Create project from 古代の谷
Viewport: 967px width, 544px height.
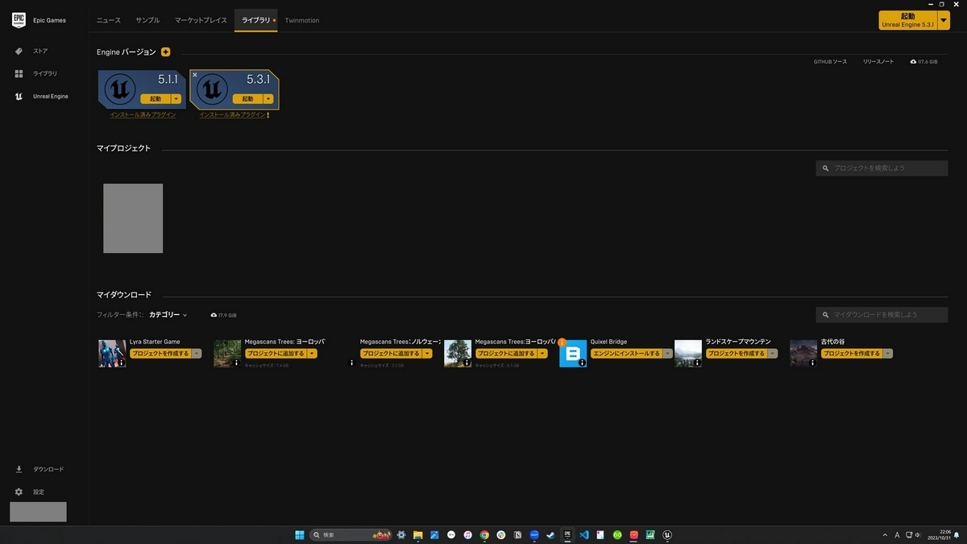[851, 354]
